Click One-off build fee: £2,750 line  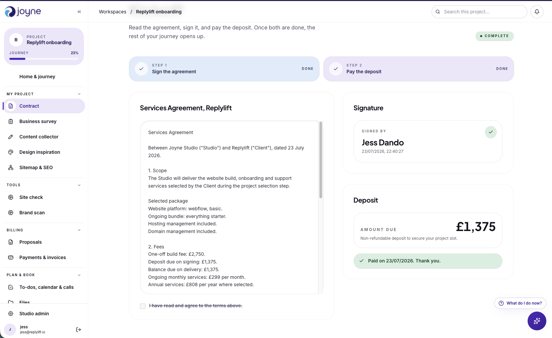tap(177, 254)
